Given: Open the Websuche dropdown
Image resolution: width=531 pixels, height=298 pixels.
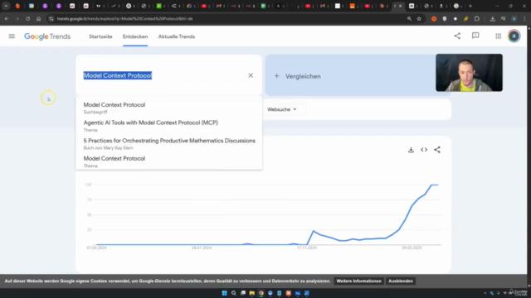Looking at the screenshot, I should (282, 109).
